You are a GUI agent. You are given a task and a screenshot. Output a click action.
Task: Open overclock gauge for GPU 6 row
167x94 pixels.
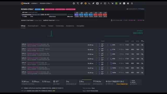pos(142,73)
